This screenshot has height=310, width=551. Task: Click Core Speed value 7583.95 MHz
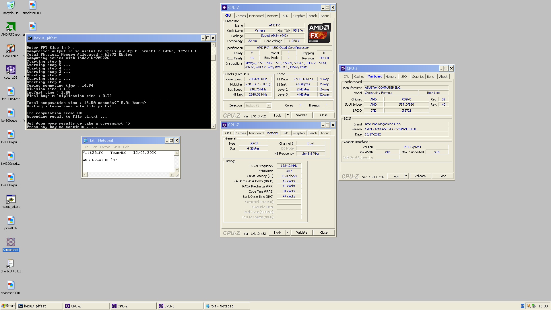(258, 79)
